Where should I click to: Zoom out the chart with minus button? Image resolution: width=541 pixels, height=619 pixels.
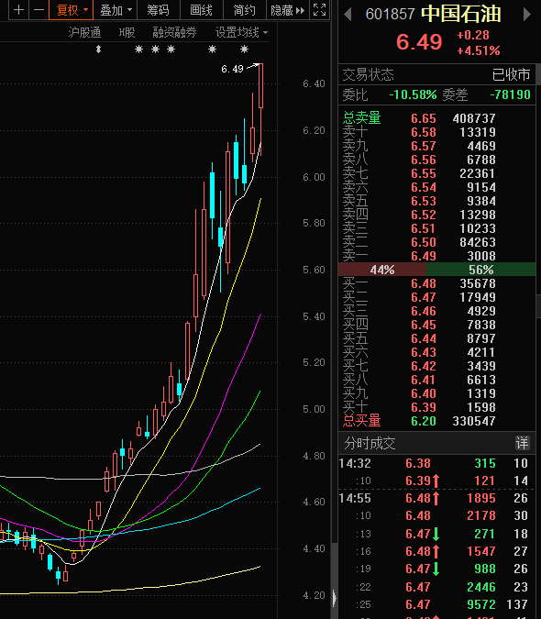(39, 10)
